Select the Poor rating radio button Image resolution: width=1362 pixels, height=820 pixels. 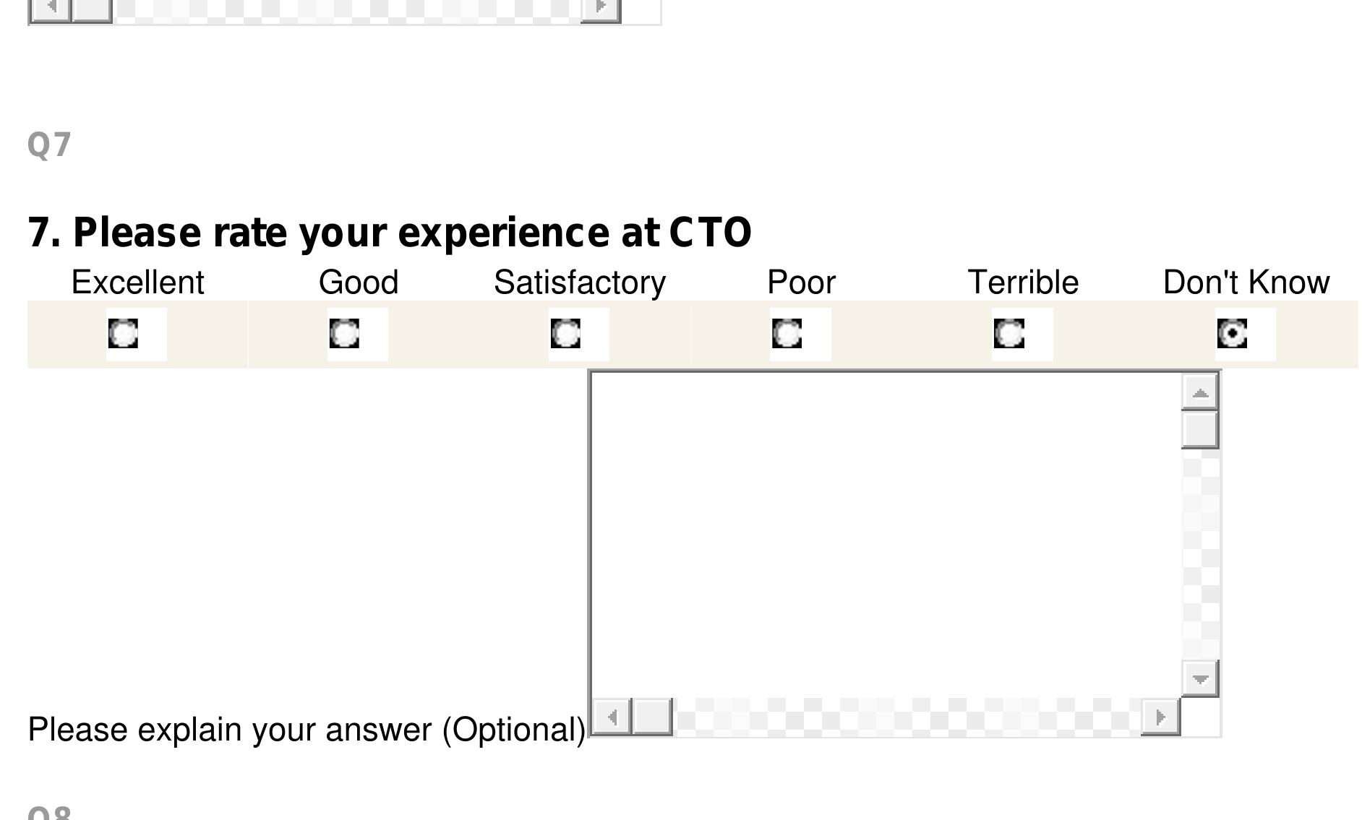(787, 334)
